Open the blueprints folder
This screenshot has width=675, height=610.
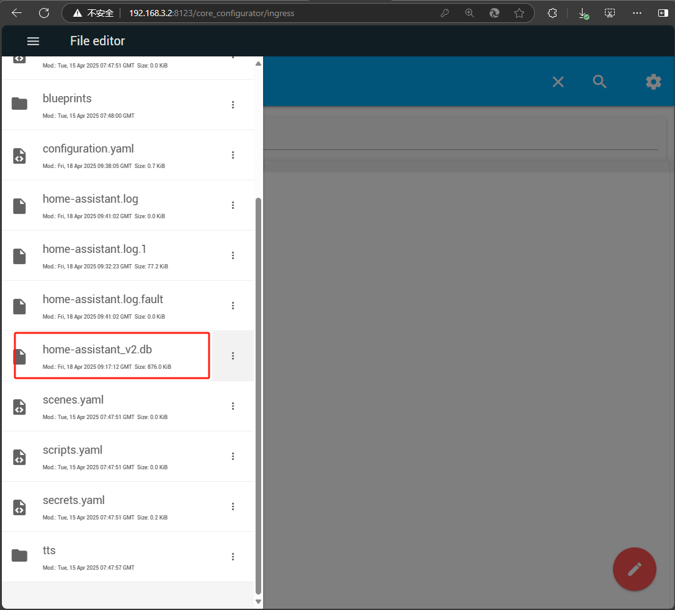[67, 99]
